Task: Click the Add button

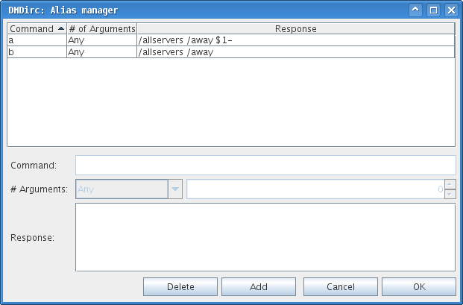Action: pyautogui.click(x=259, y=286)
